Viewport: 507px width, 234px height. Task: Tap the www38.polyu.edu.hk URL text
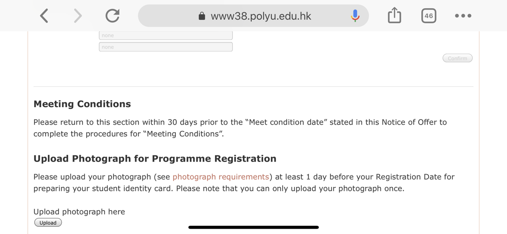(261, 16)
